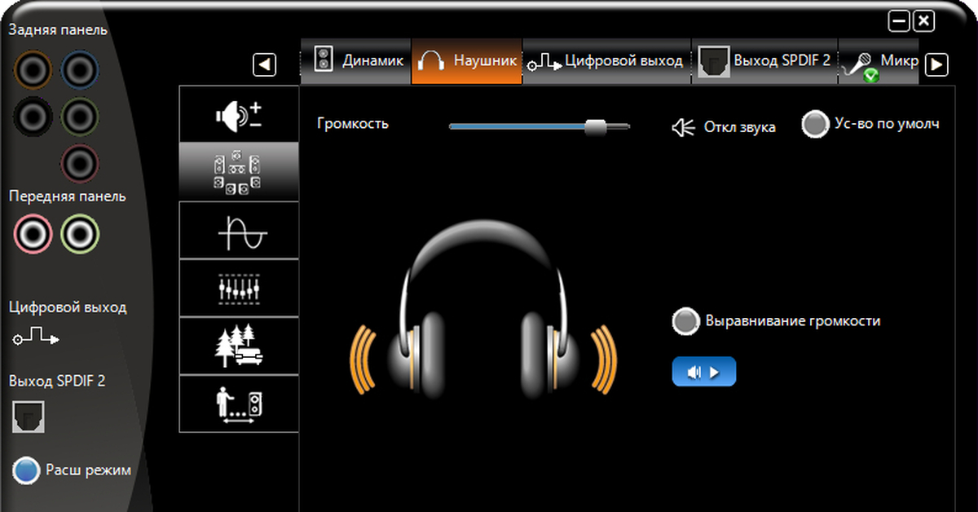
Task: Click the green front panel jack
Action: pyautogui.click(x=81, y=236)
